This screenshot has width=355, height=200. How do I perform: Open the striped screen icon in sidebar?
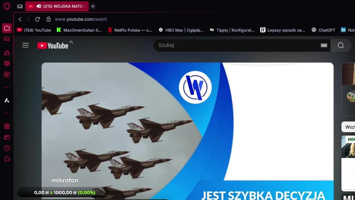coord(7,64)
